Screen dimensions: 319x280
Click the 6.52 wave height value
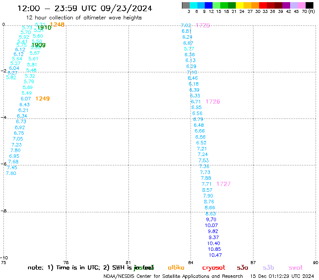pos(201,143)
